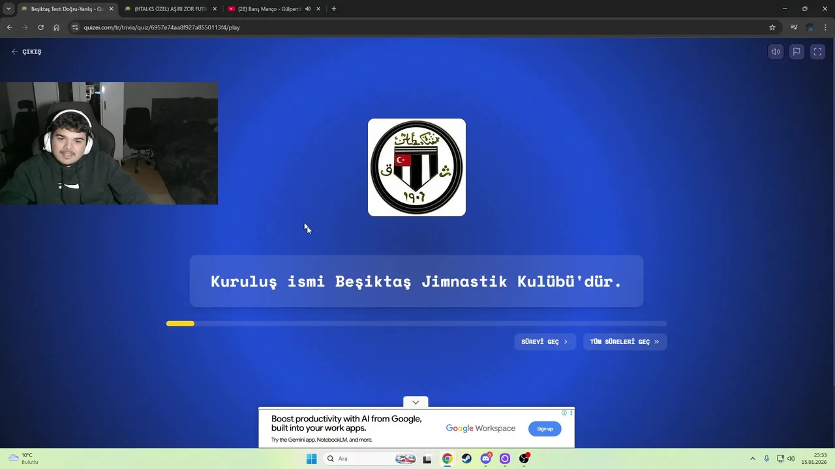Open the tab search dropdown
This screenshot has width=835, height=469.
(8, 9)
